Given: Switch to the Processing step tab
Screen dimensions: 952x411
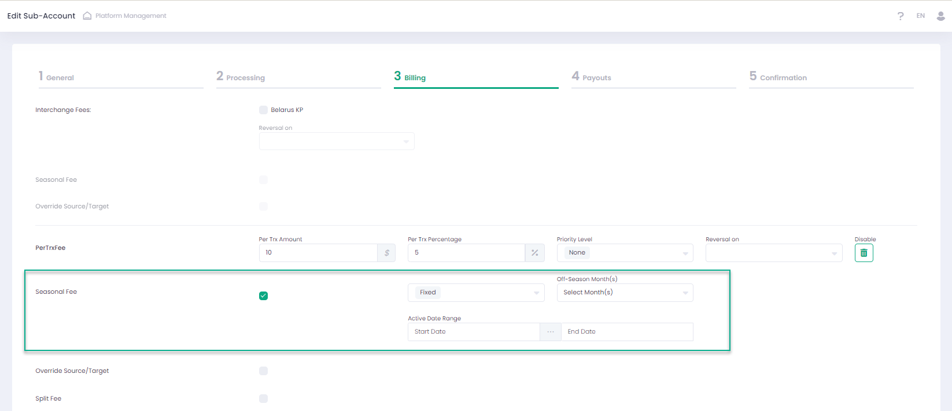Looking at the screenshot, I should coord(245,77).
